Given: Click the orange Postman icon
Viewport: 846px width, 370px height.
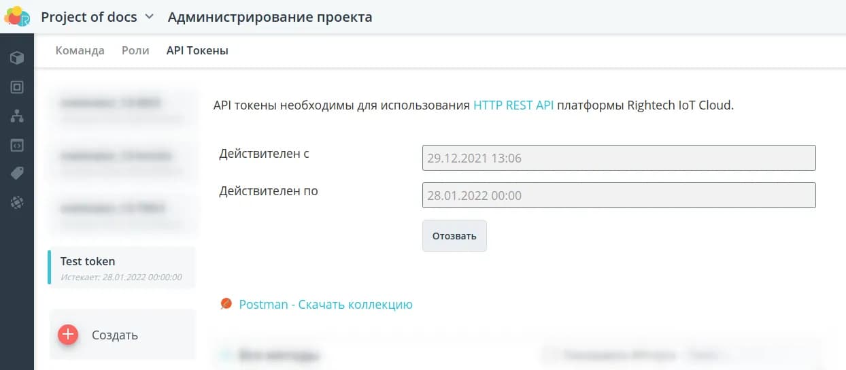Looking at the screenshot, I should point(226,304).
